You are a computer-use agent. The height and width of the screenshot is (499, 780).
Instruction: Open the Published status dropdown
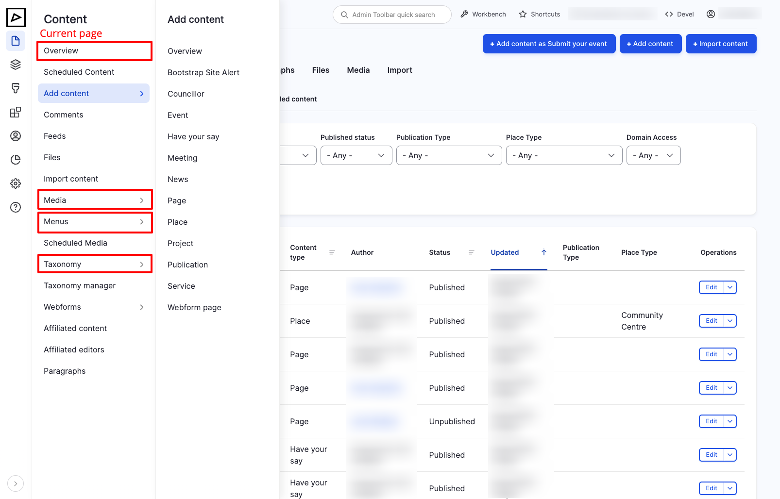click(x=356, y=155)
